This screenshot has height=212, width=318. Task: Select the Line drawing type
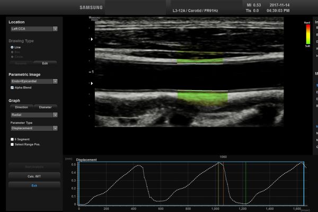pyautogui.click(x=13, y=47)
